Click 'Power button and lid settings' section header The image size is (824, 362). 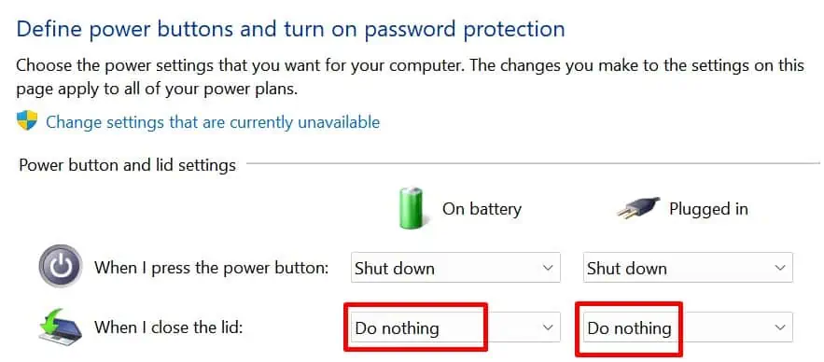[x=127, y=165]
